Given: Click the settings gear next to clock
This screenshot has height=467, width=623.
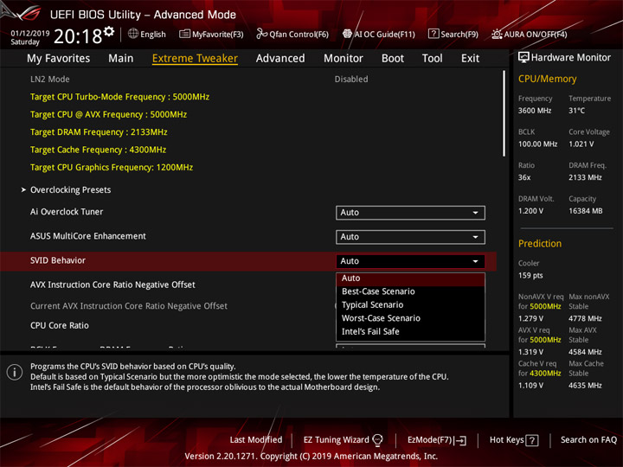Looking at the screenshot, I should pyautogui.click(x=109, y=32).
